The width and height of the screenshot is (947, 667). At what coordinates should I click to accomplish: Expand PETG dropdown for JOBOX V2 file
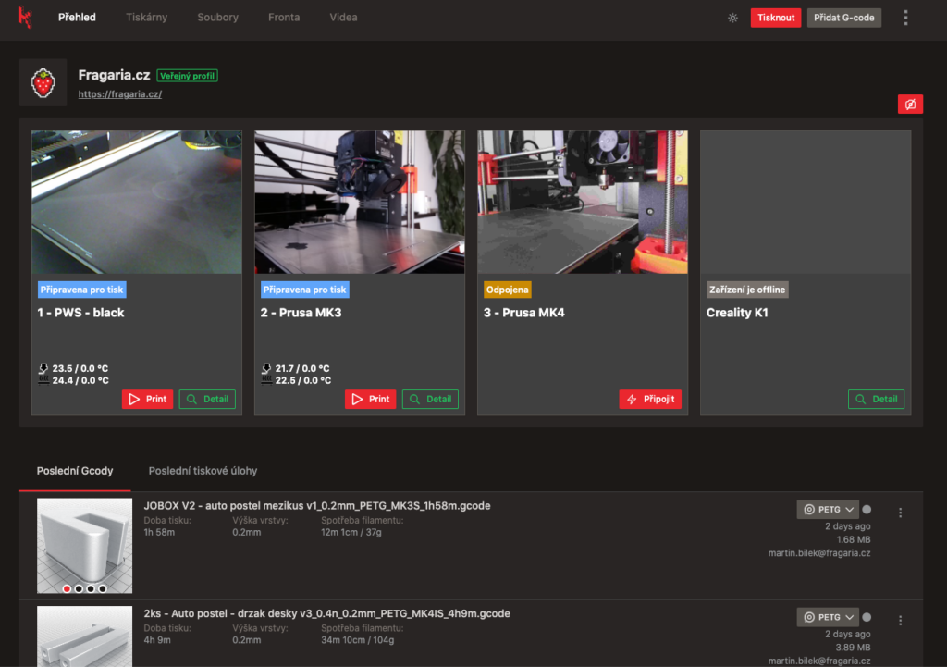(x=827, y=509)
